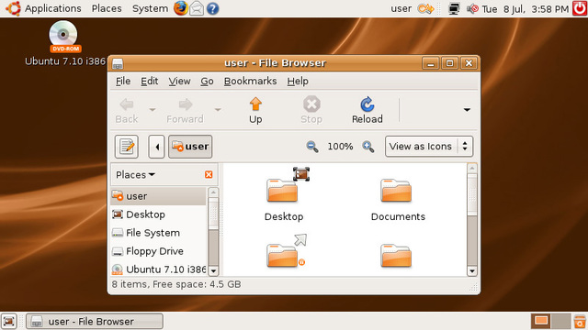Image resolution: width=588 pixels, height=330 pixels.
Task: Open the Forward history dropdown arrow
Action: 218,110
